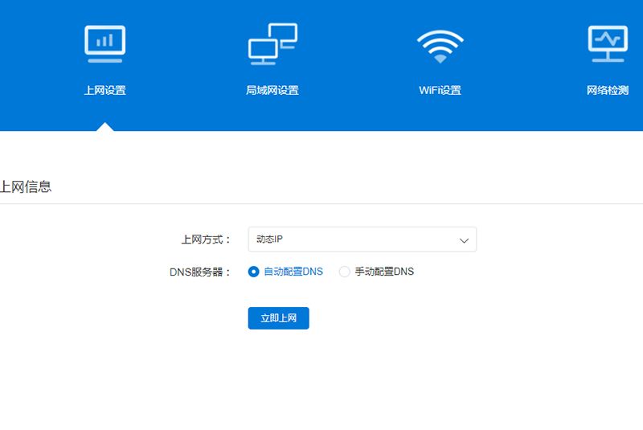The height and width of the screenshot is (430, 643).
Task: Expand the dropdown chevron arrow
Action: click(464, 240)
